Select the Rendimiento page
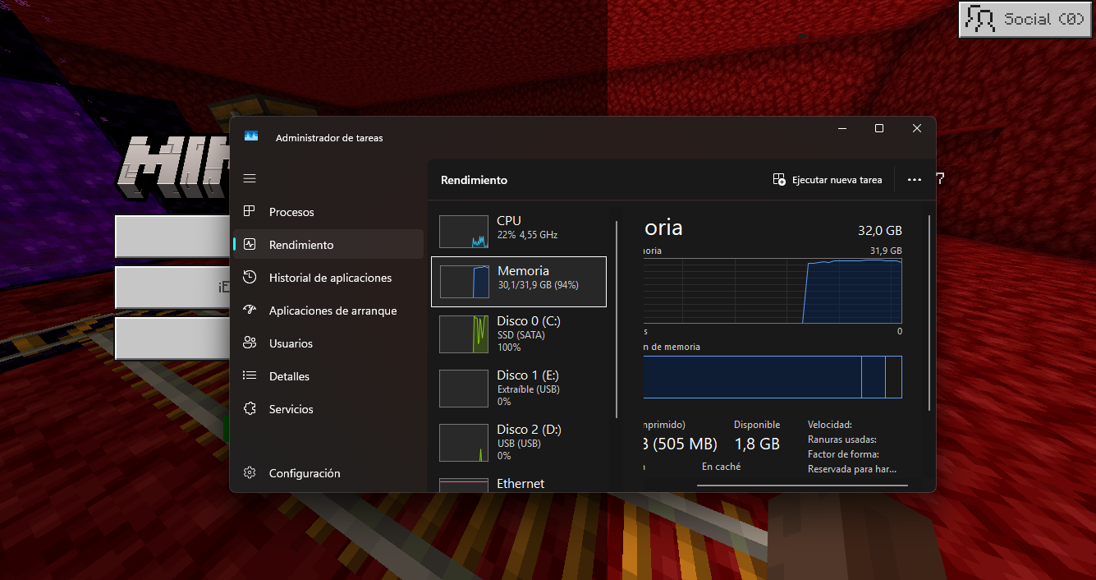Image resolution: width=1096 pixels, height=580 pixels. (x=328, y=245)
